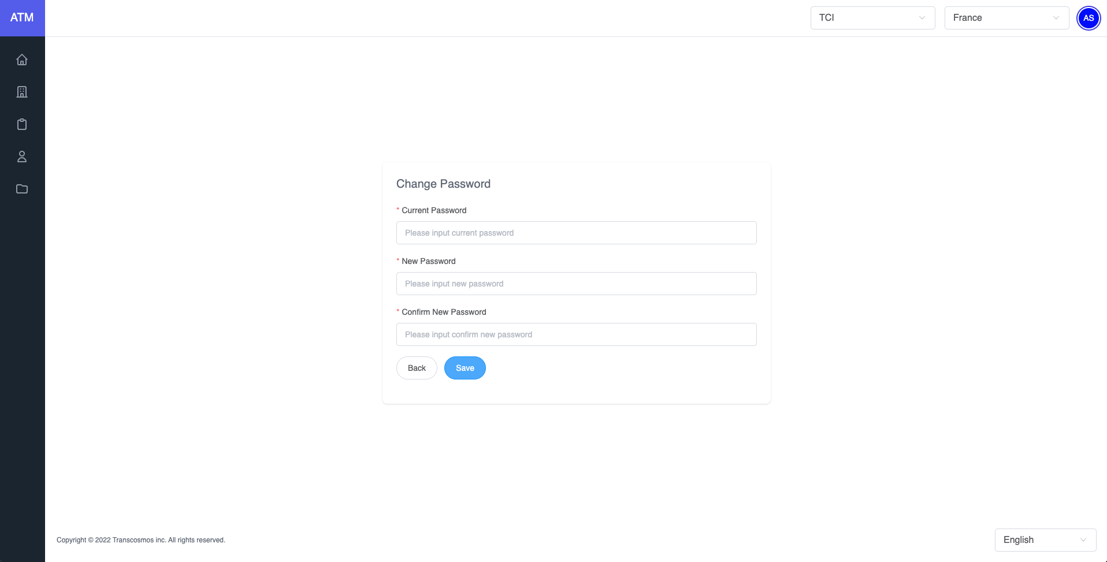Open the France country dropdown
Screen dimensions: 1107x562
[1006, 18]
